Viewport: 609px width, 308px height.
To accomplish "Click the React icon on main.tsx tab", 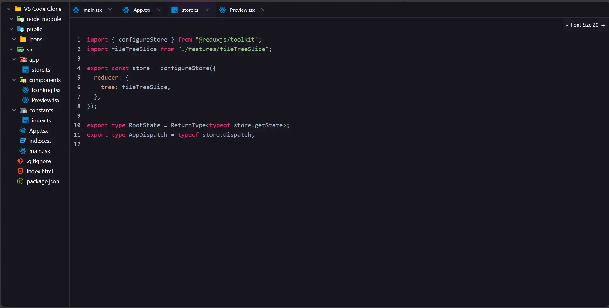I will pyautogui.click(x=76, y=10).
